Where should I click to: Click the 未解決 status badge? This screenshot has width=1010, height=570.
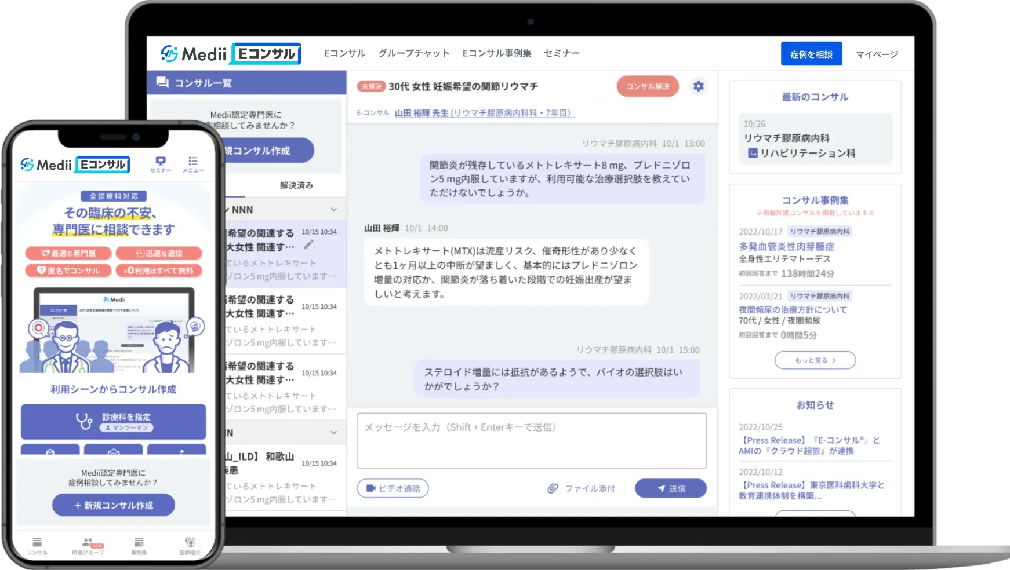[x=371, y=86]
